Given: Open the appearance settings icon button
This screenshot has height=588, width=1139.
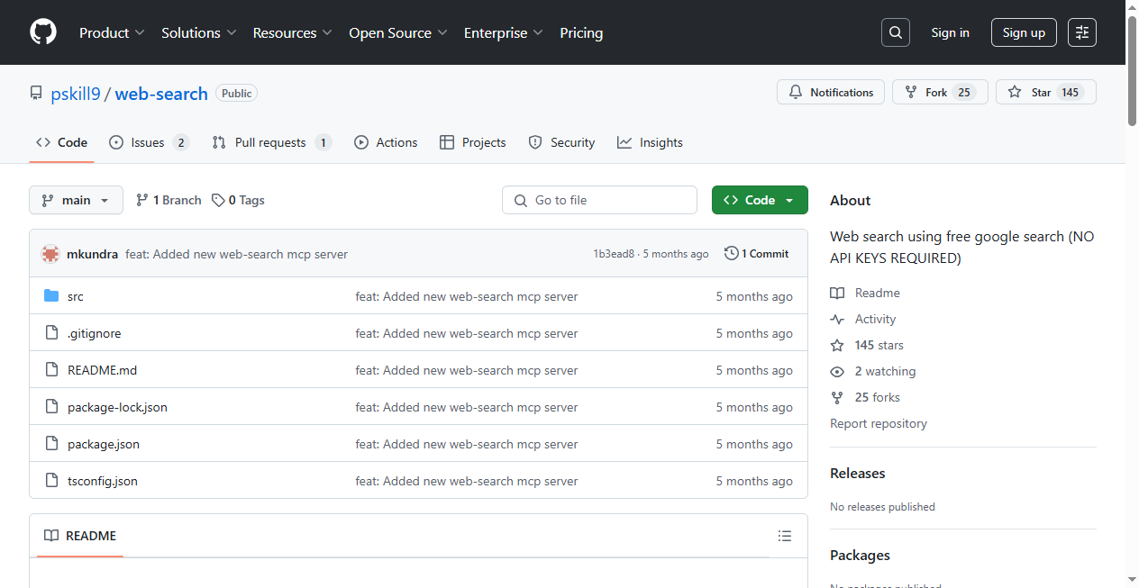Looking at the screenshot, I should pyautogui.click(x=1082, y=32).
